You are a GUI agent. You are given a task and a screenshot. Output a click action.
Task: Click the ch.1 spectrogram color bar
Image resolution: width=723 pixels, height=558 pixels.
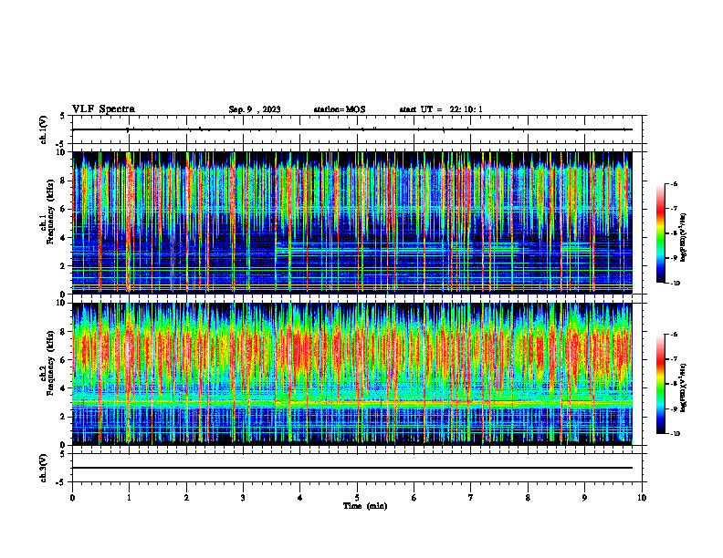click(x=660, y=233)
